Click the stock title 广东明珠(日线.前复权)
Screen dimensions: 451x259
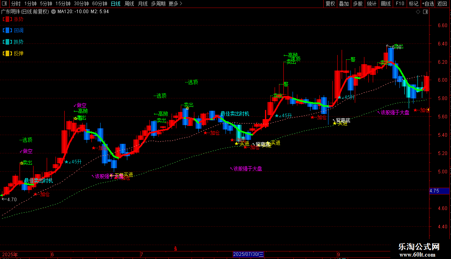click(x=25, y=12)
